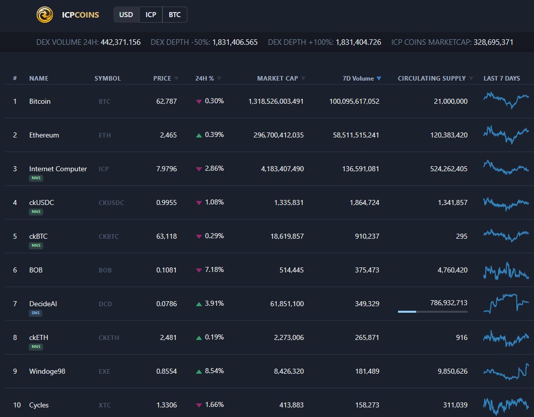The image size is (534, 417).
Task: Open the DecideAI coin page
Action: click(43, 304)
